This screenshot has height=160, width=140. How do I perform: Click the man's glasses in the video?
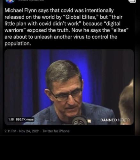click(x=66, y=95)
